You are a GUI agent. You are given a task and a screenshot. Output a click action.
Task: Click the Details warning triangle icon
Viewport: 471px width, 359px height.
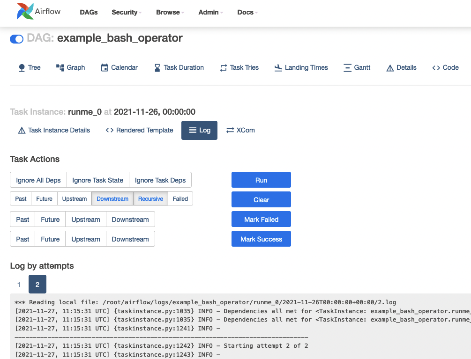[390, 68]
